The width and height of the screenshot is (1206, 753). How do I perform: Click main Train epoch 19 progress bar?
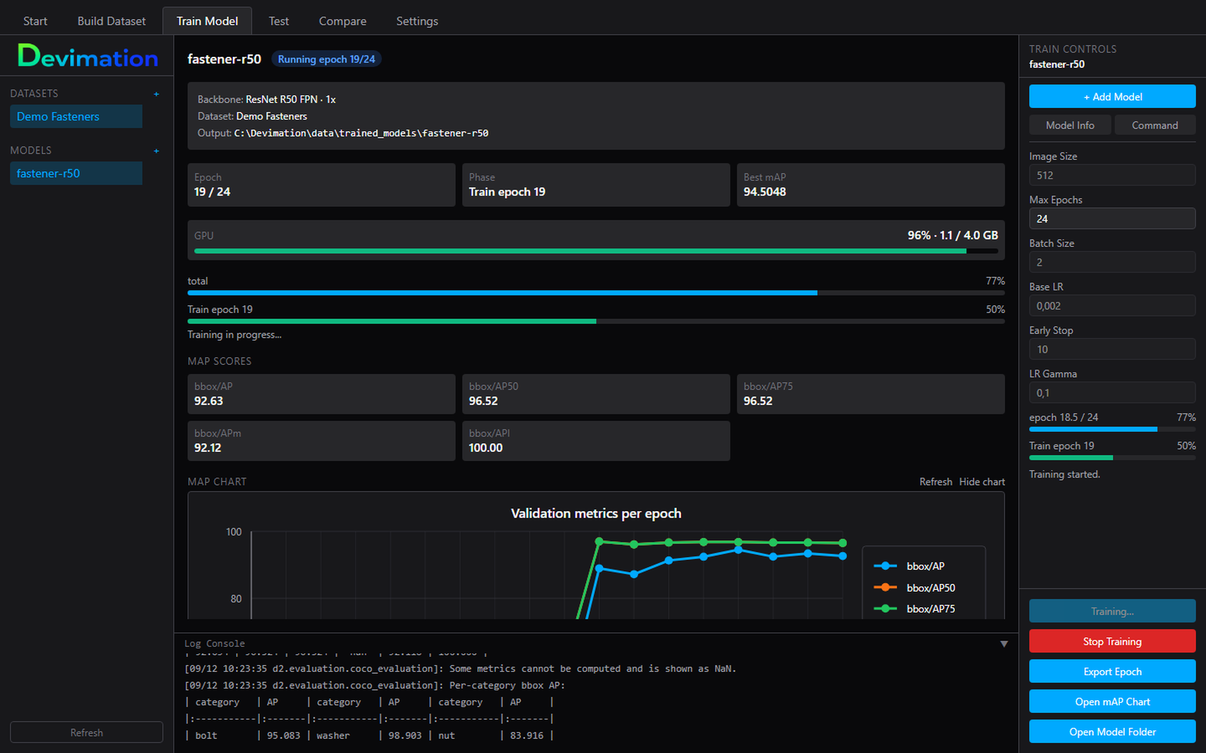[x=596, y=322]
